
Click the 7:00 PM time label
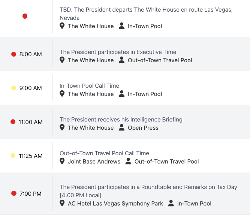30,194
